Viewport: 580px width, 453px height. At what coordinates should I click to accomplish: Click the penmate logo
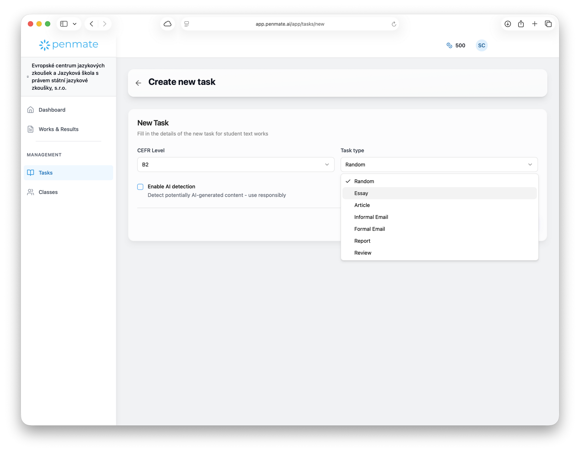[x=69, y=45]
